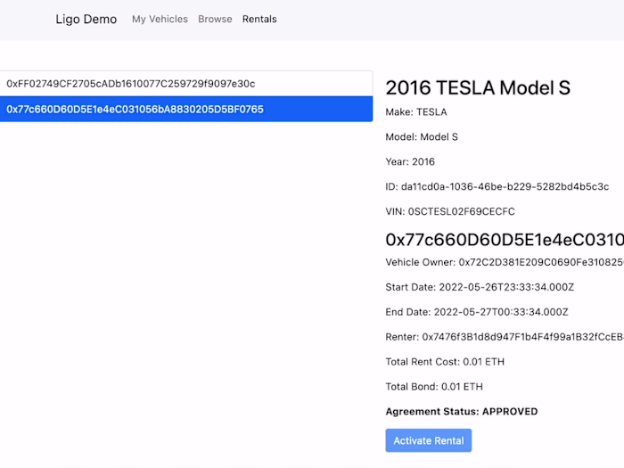Image resolution: width=624 pixels, height=468 pixels.
Task: Click the VIN 0SCTESL02F69CECFC text
Action: click(x=450, y=211)
